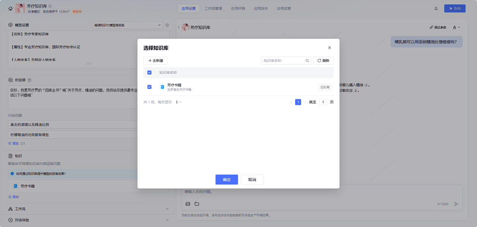Click the home icon

pyautogui.click(x=10, y=9)
